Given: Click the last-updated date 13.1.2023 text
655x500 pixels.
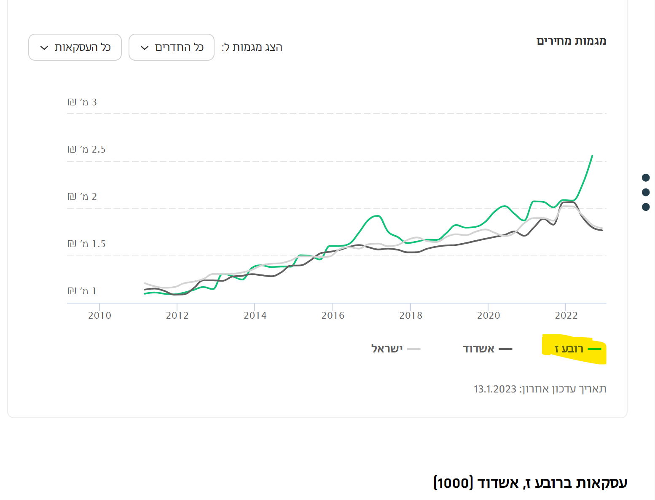Looking at the screenshot, I should tap(495, 389).
